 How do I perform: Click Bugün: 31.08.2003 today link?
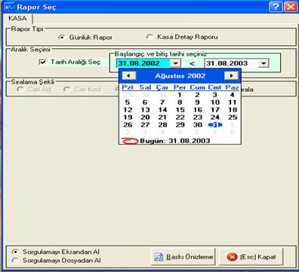(174, 141)
